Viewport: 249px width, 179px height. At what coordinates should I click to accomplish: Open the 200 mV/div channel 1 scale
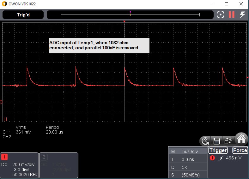click(23, 164)
